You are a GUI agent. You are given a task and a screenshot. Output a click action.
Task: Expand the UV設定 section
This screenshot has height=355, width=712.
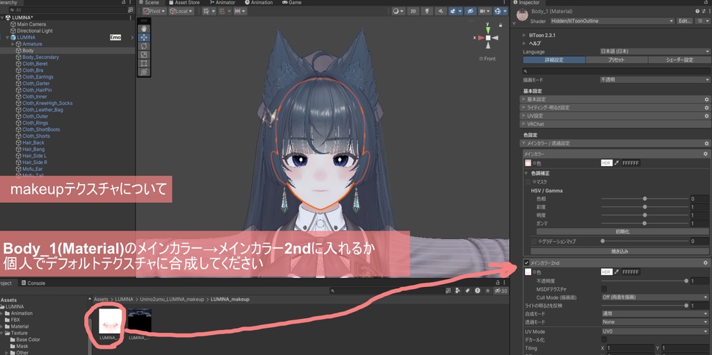[615, 116]
